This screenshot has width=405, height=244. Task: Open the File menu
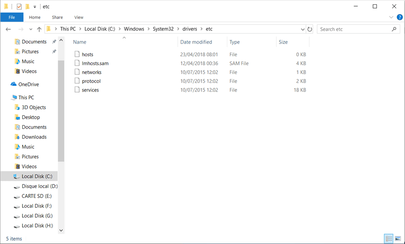click(12, 17)
